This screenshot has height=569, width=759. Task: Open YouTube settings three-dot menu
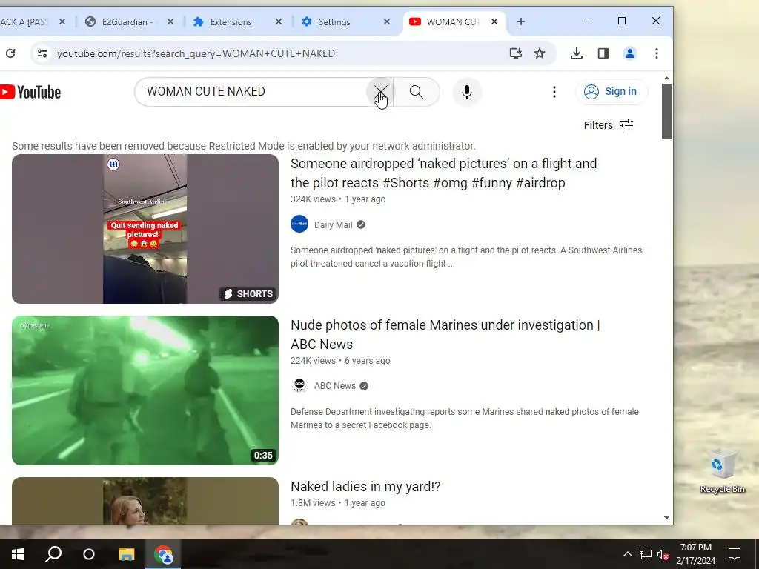click(554, 91)
